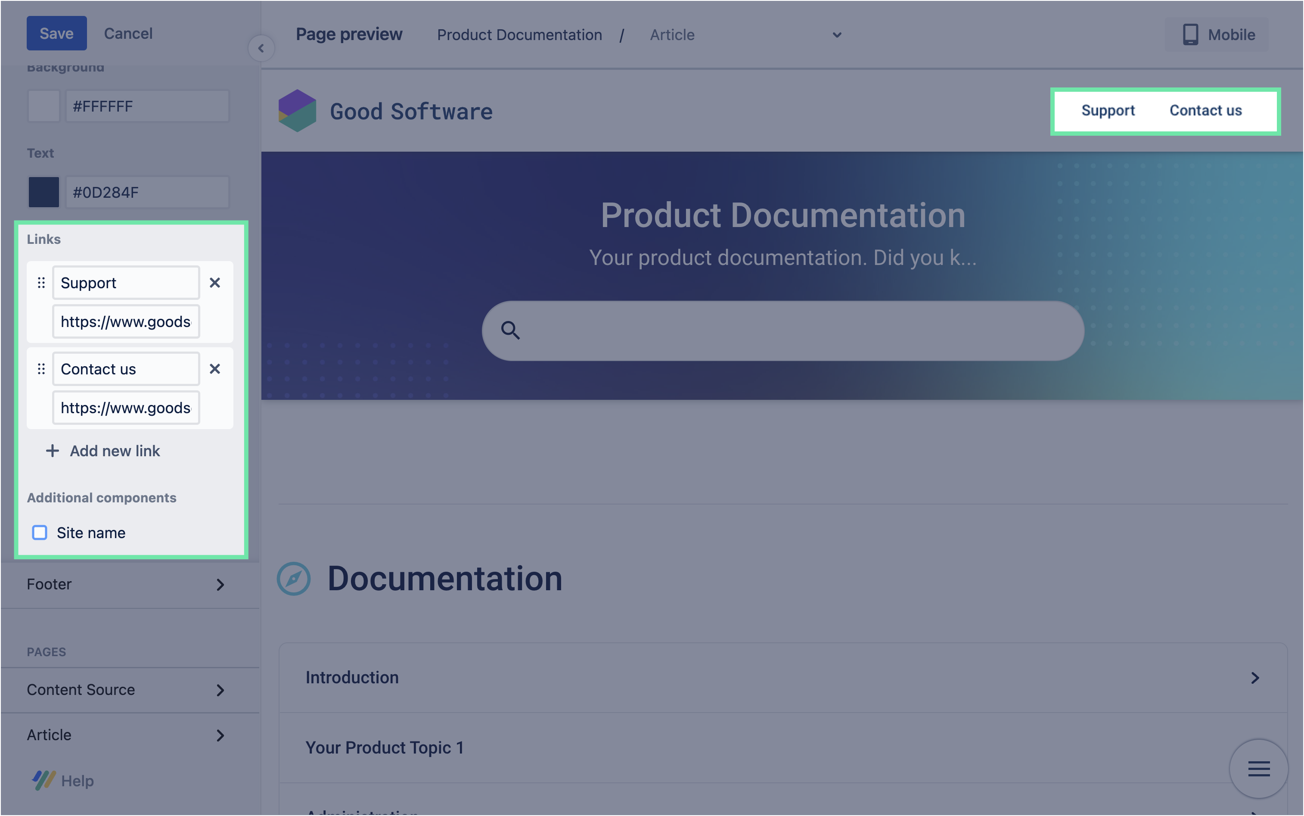The height and width of the screenshot is (816, 1304).
Task: Click the Contact us drag handle
Action: pyautogui.click(x=41, y=369)
